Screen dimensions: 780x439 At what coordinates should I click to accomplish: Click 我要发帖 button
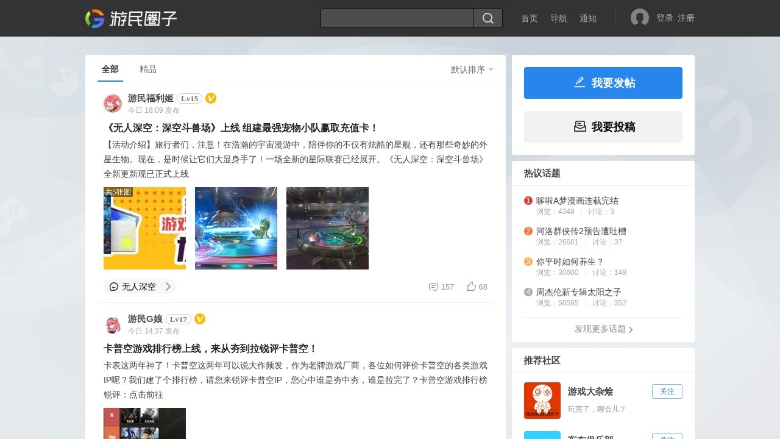(603, 83)
